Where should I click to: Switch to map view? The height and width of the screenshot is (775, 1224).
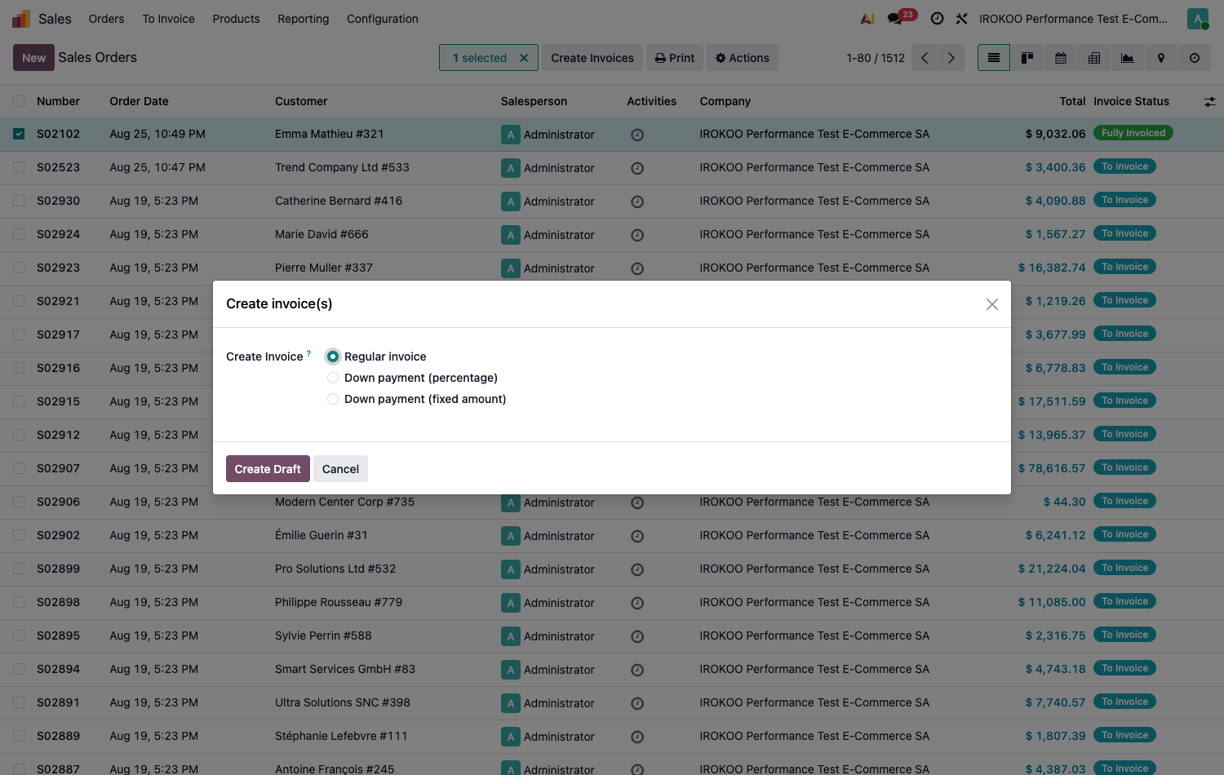click(1161, 58)
